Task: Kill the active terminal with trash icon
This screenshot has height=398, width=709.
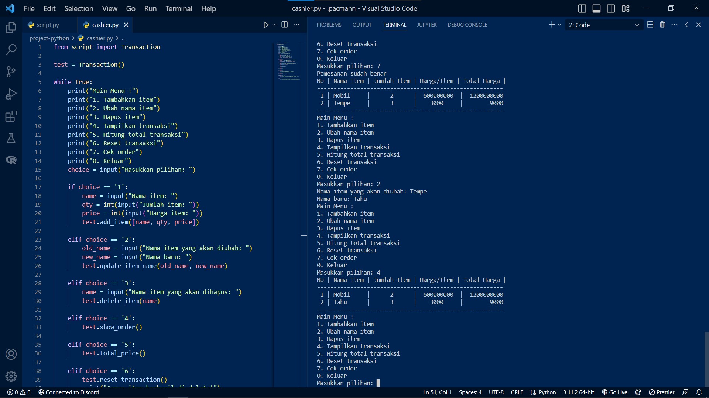Action: [x=662, y=24]
